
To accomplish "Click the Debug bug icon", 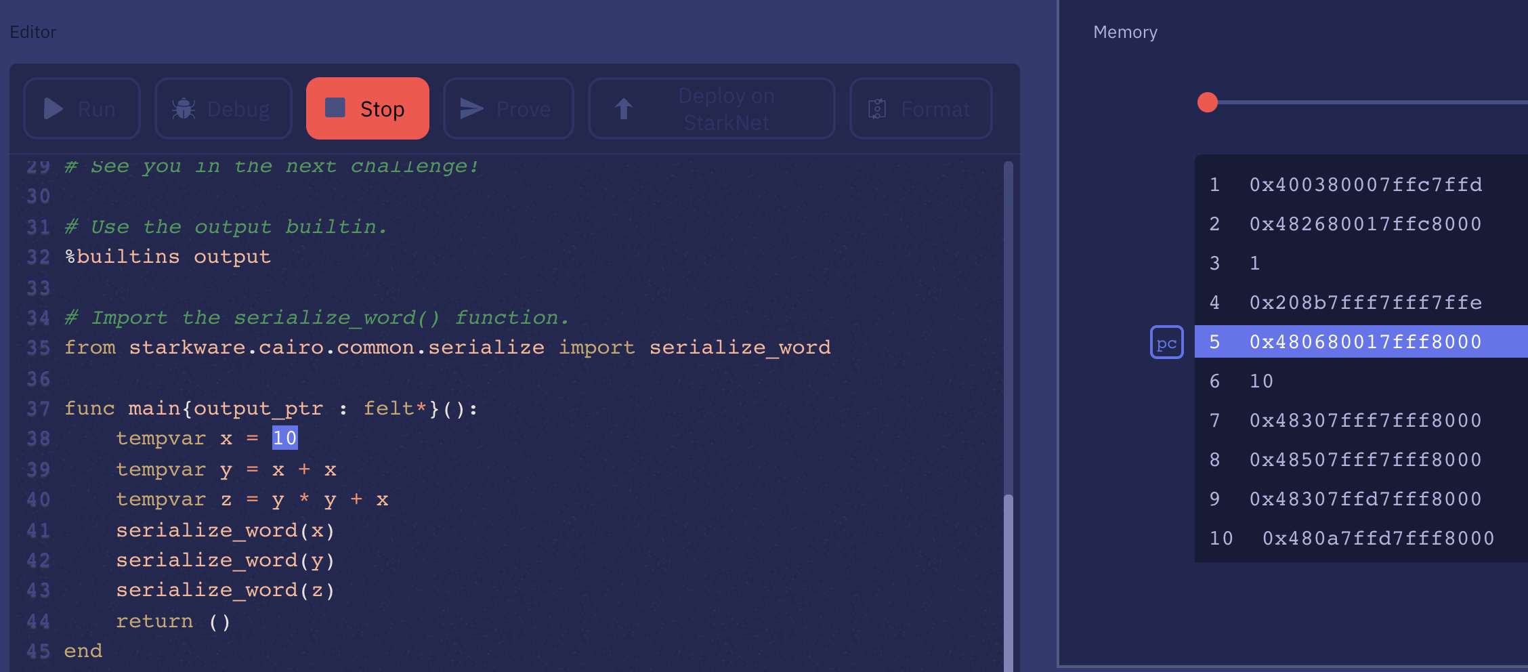I will click(x=184, y=109).
